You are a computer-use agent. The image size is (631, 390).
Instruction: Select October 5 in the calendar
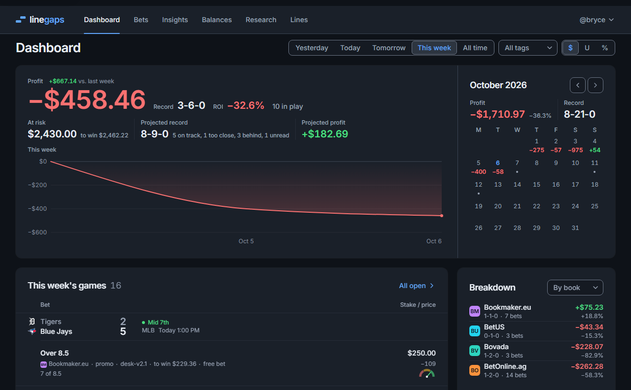(x=479, y=167)
